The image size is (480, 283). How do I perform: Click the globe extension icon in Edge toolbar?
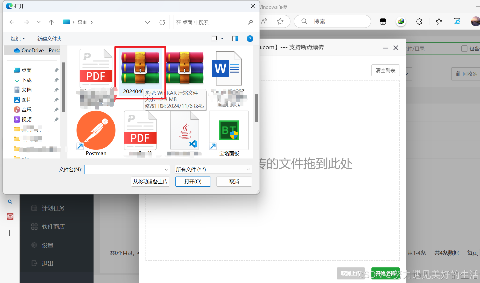[401, 21]
